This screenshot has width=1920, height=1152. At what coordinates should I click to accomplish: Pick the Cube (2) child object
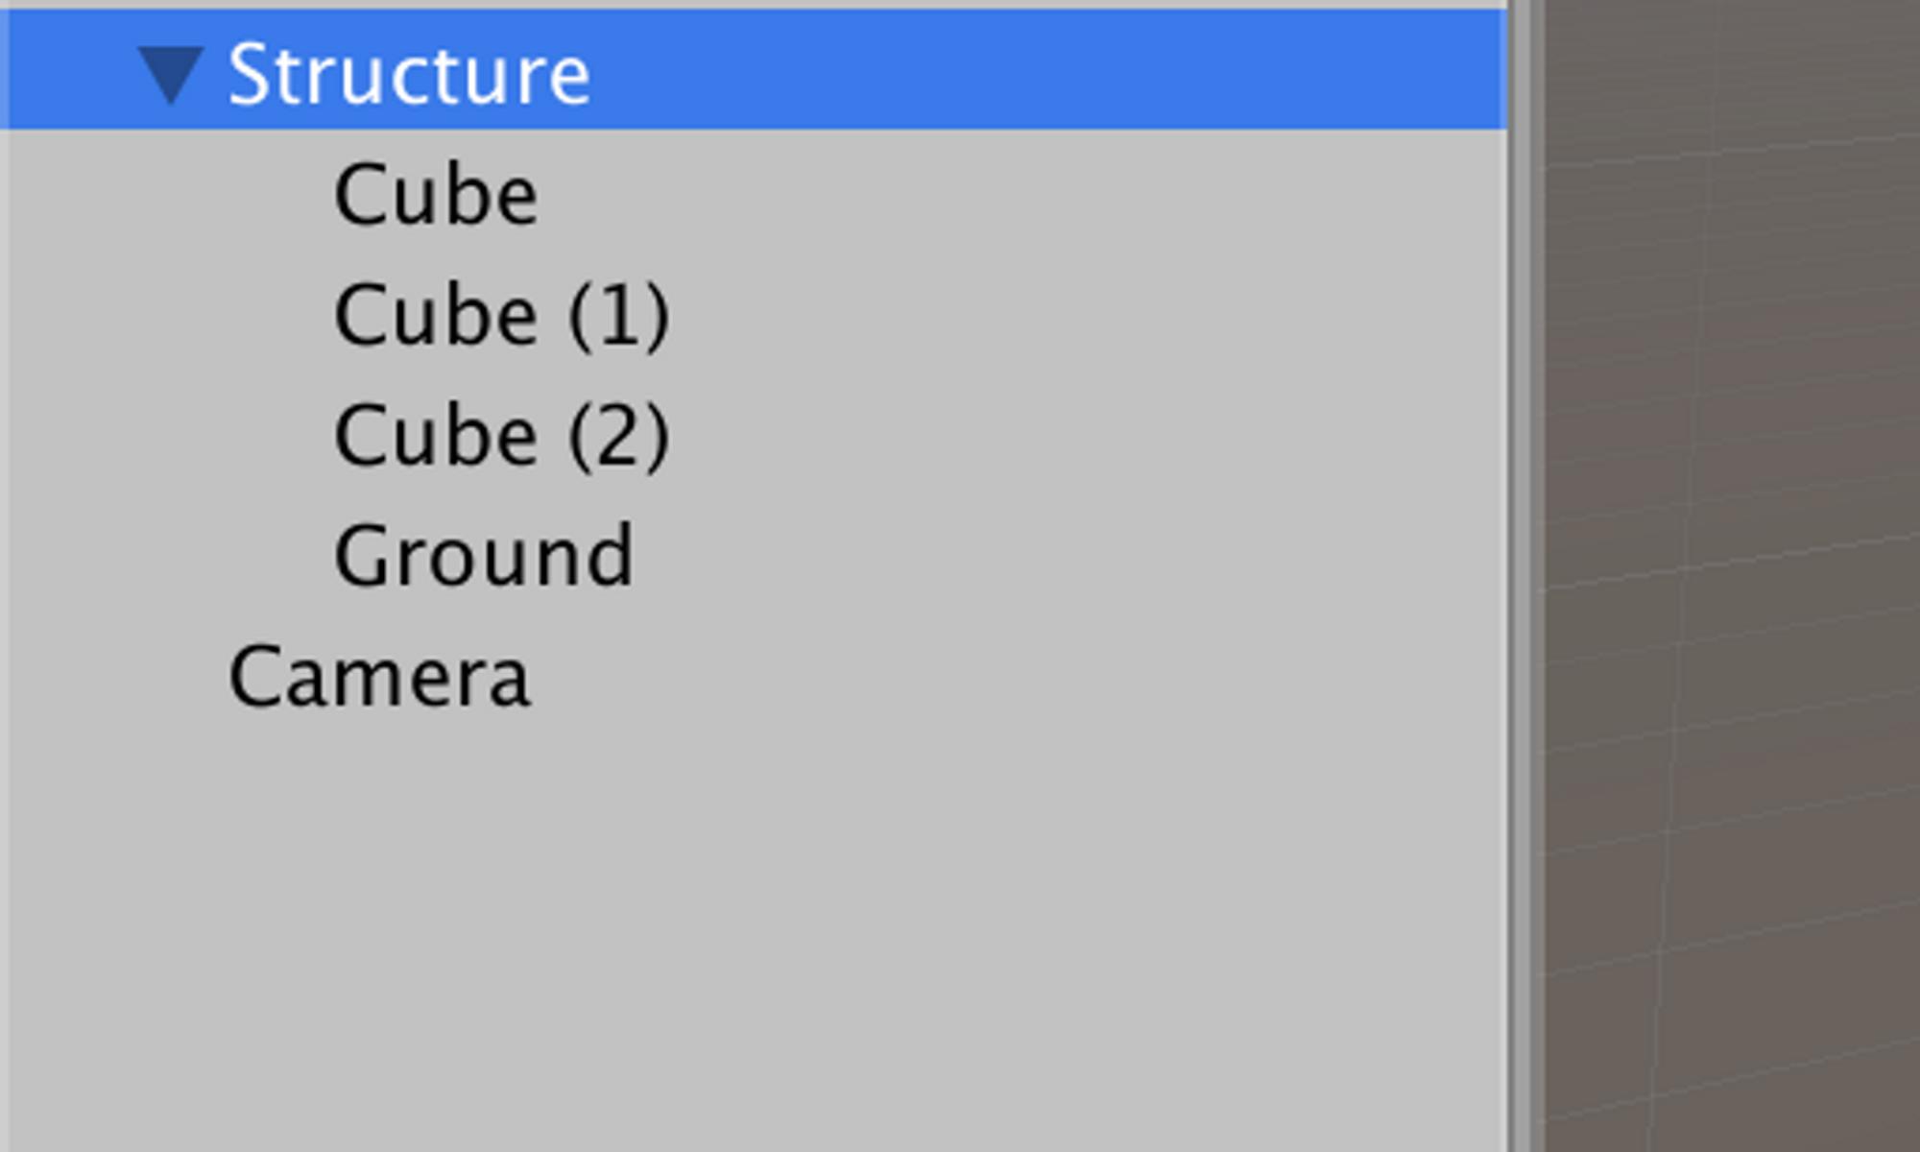click(500, 436)
